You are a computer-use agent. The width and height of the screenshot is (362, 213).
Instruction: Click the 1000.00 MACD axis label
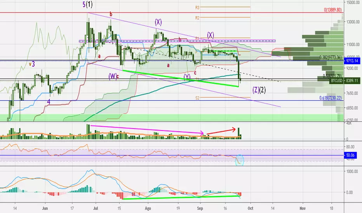pos(352,171)
